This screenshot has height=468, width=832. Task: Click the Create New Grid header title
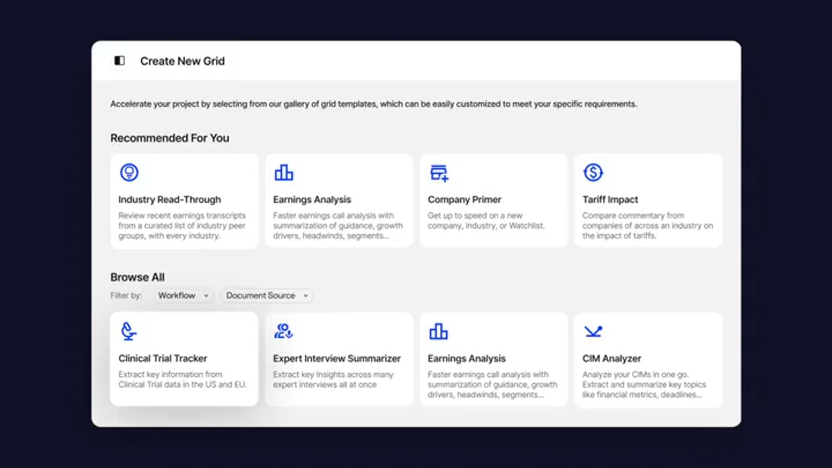pos(182,61)
